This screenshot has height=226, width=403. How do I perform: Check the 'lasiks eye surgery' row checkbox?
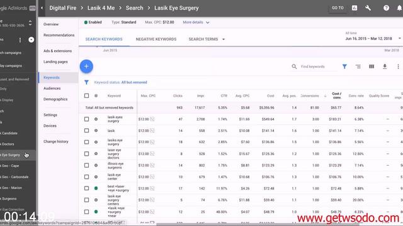pyautogui.click(x=87, y=142)
